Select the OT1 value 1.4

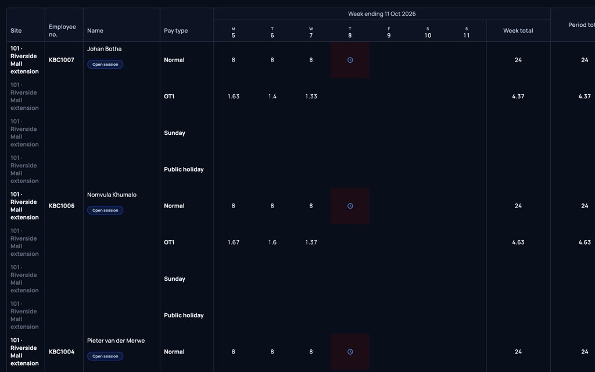coord(272,96)
